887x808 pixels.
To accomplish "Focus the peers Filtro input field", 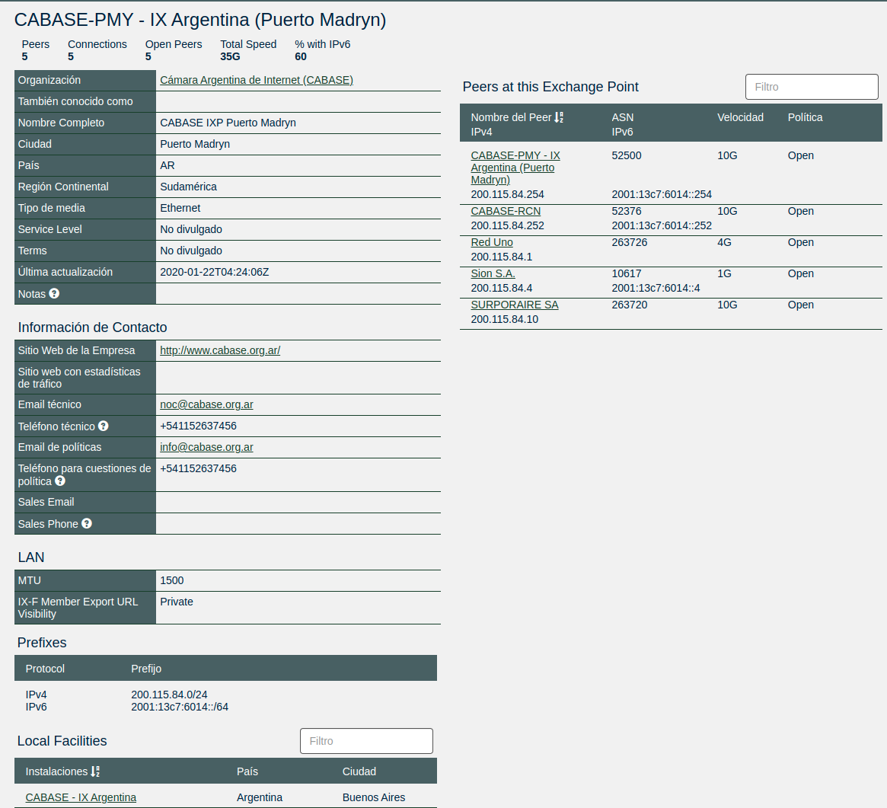I will click(812, 87).
